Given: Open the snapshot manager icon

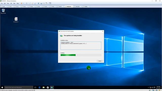Looking at the screenshot, I should coord(35,3).
